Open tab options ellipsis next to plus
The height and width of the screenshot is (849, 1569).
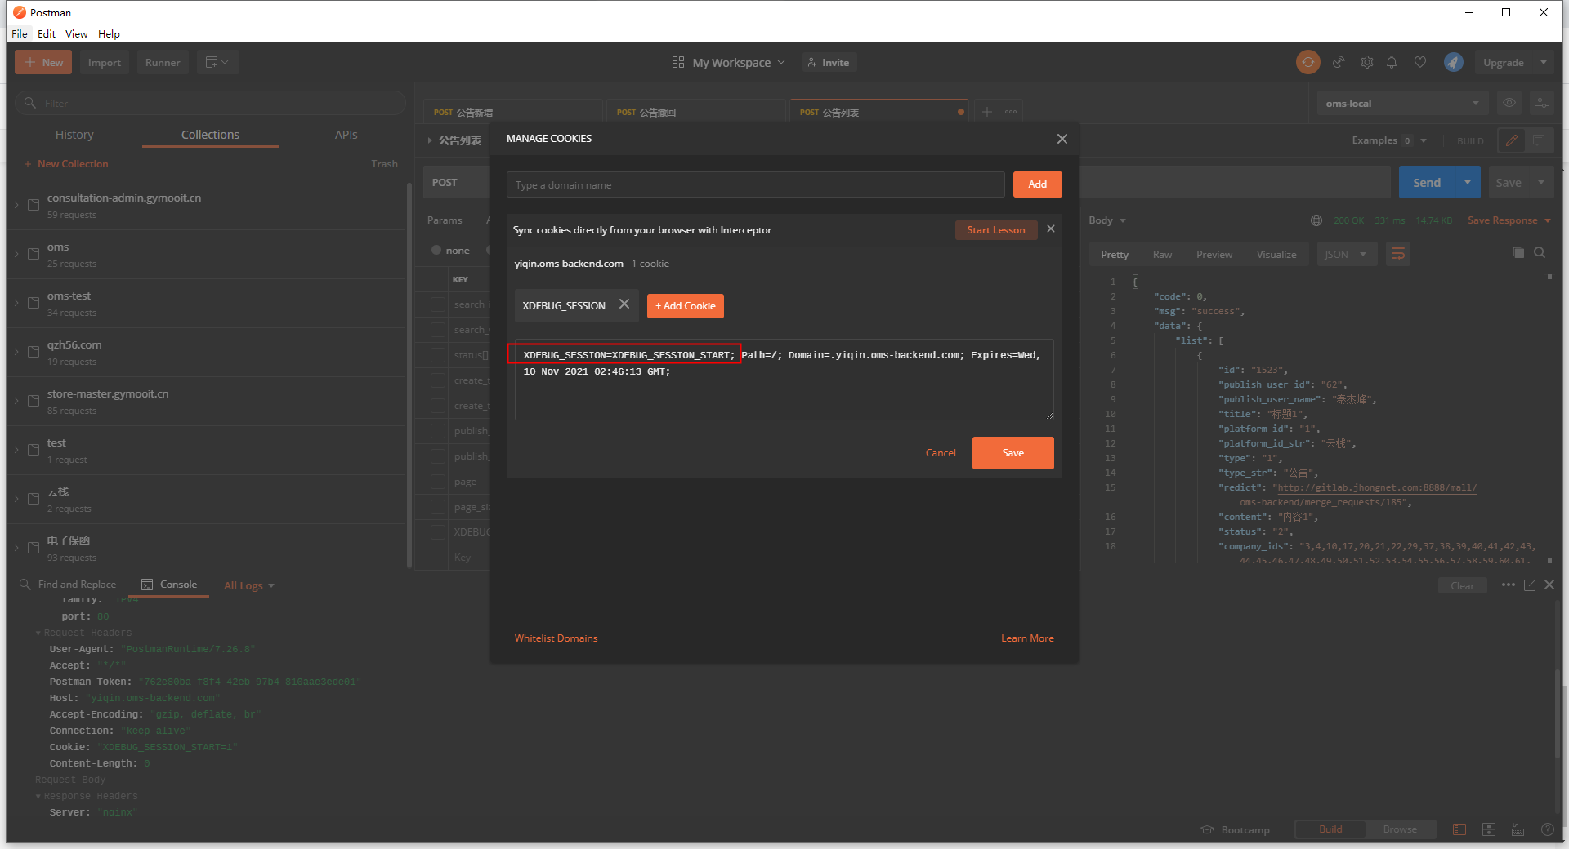[1011, 112]
